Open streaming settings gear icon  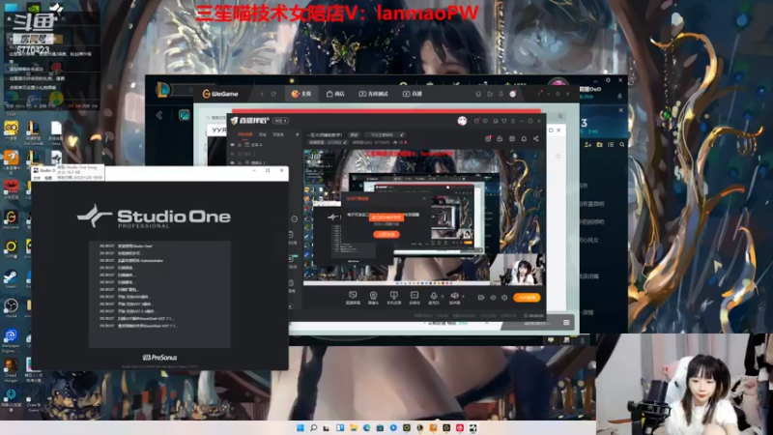click(504, 298)
